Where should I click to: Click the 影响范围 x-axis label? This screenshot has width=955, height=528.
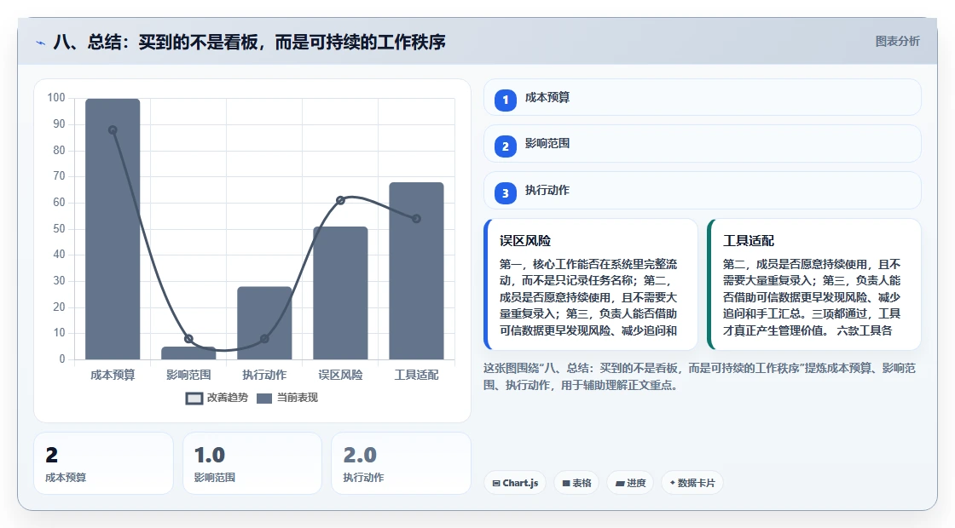188,376
